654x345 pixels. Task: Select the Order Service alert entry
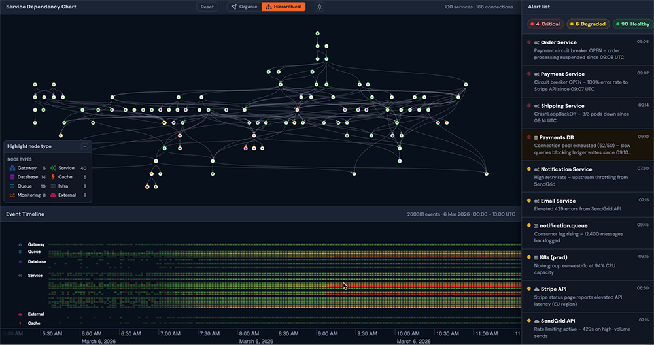tap(588, 50)
